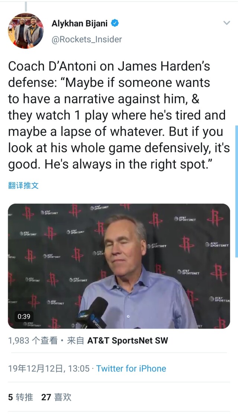Select the tweet text about Harden's defense
Image resolution: width=238 pixels, height=414 pixels.
(119, 115)
